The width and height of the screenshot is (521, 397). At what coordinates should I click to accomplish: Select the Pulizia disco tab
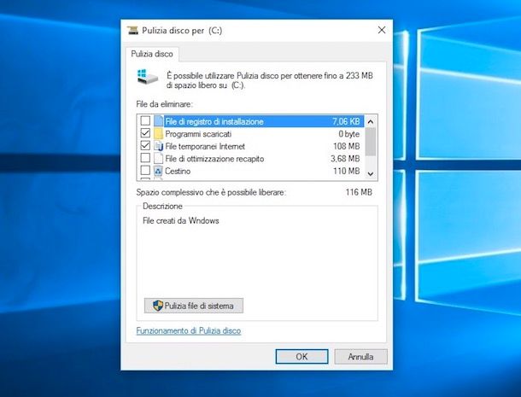point(152,54)
